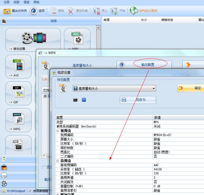The height and width of the screenshot is (195, 204).
Task: Click the left scroll arrow in file list
Action: tap(44, 155)
